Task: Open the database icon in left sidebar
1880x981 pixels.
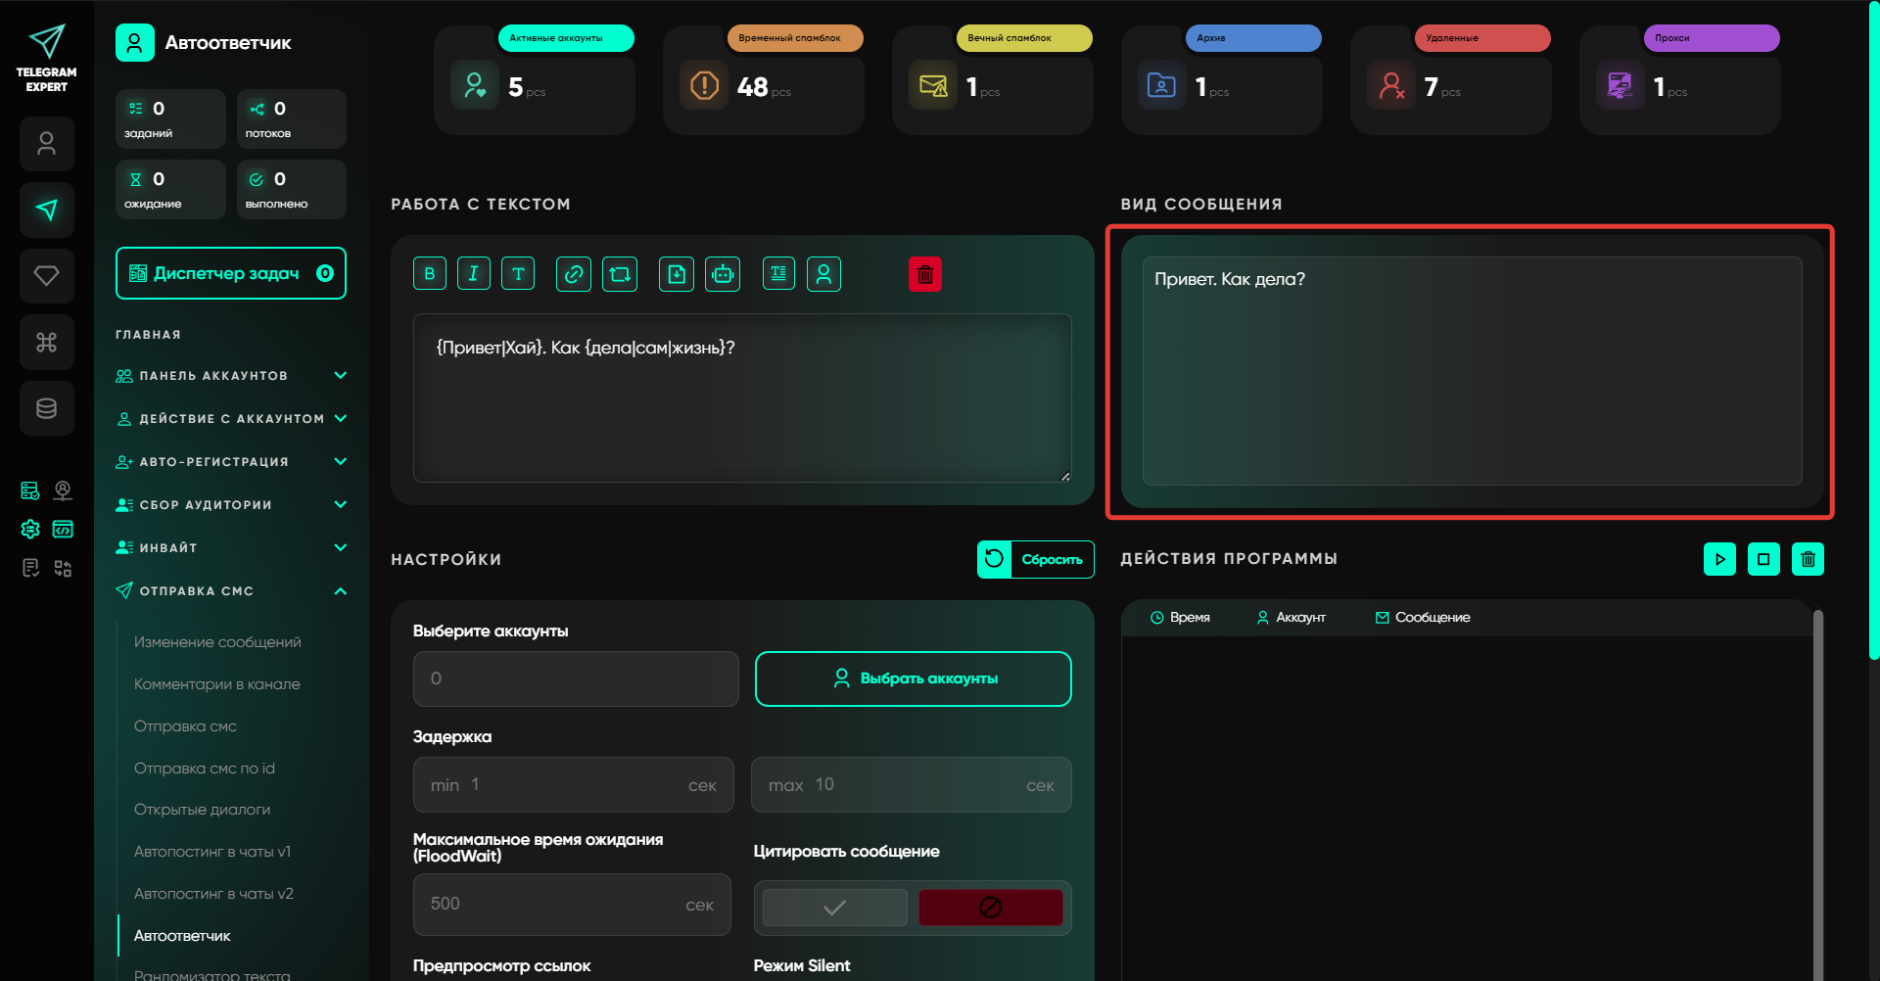Action: pos(46,408)
